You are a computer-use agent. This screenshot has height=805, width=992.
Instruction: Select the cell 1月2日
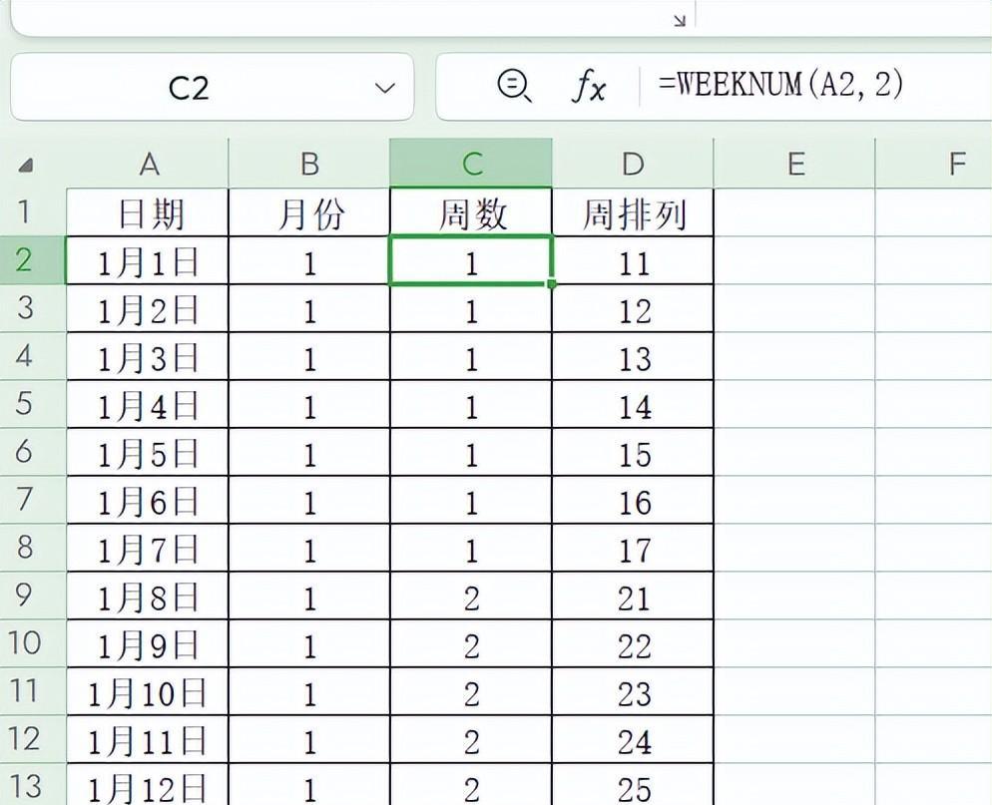tap(148, 308)
